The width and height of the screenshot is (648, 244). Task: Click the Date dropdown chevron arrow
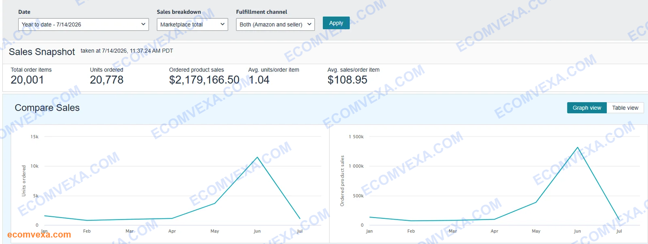pyautogui.click(x=143, y=24)
